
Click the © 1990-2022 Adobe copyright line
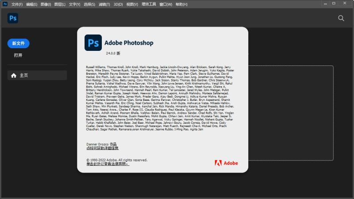tap(117, 160)
